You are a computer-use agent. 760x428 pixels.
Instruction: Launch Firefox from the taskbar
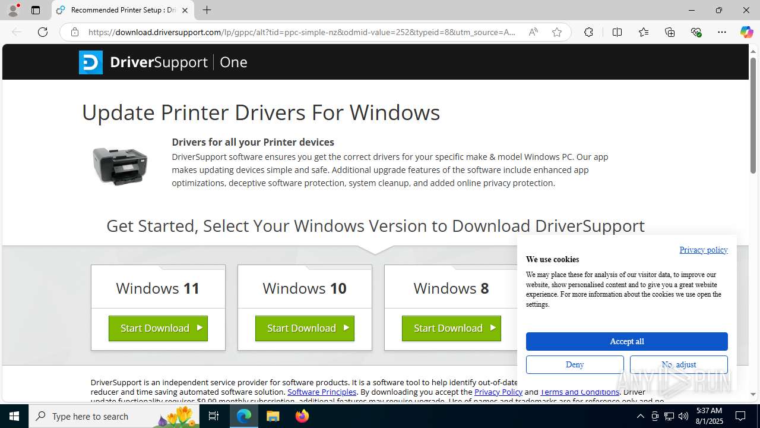tap(302, 416)
